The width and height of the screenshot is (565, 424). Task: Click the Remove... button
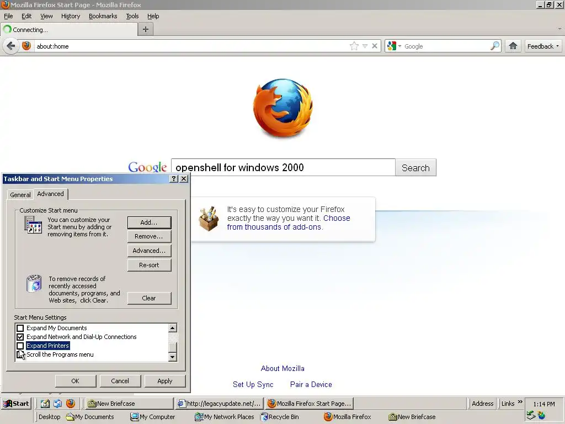pos(149,236)
